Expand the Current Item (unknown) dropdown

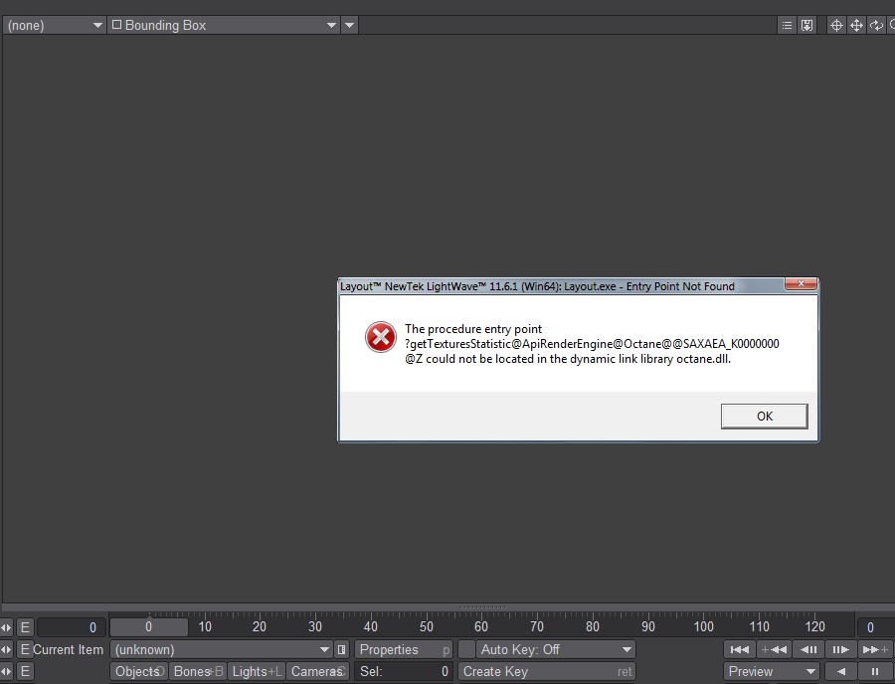pyautogui.click(x=221, y=649)
